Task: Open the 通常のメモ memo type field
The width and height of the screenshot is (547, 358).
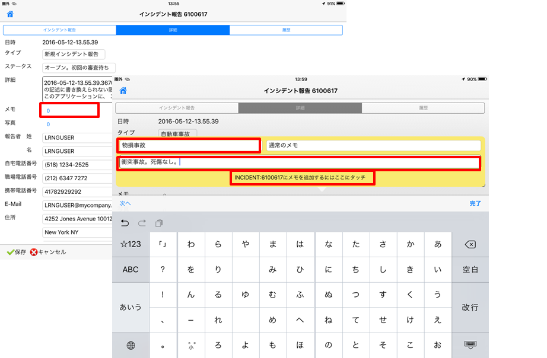Action: tap(373, 145)
